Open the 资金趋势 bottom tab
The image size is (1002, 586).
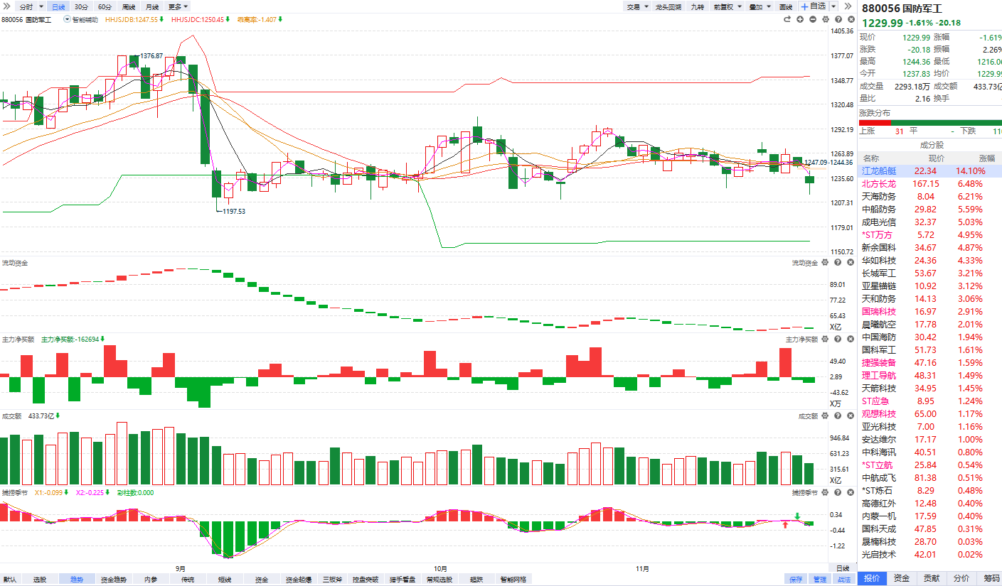pos(113,580)
